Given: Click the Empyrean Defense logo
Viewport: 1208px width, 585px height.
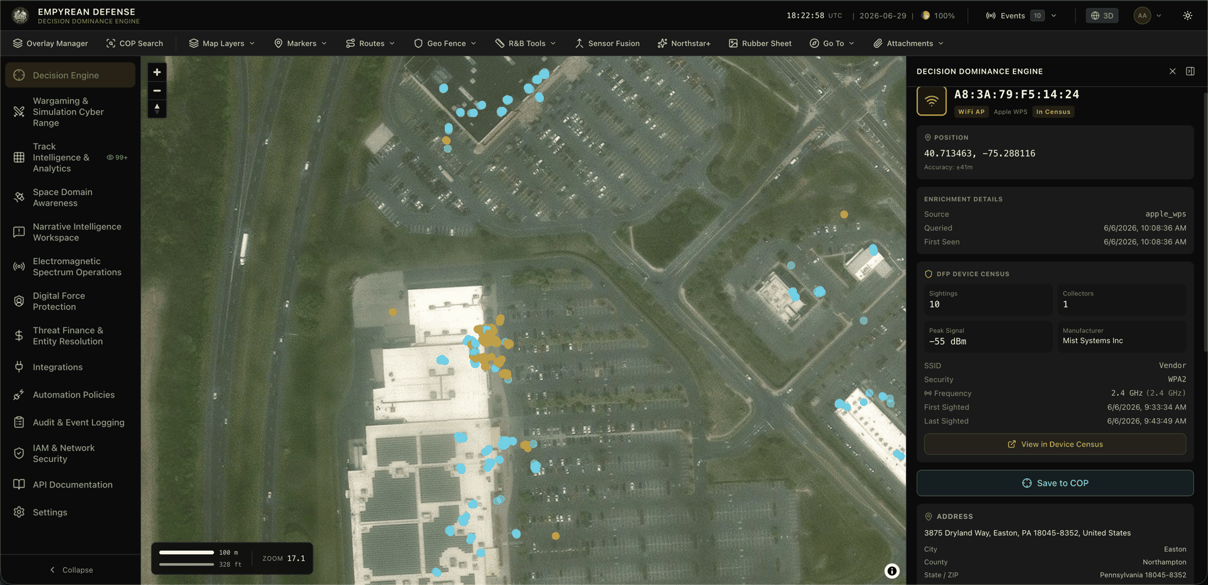Looking at the screenshot, I should (x=20, y=15).
